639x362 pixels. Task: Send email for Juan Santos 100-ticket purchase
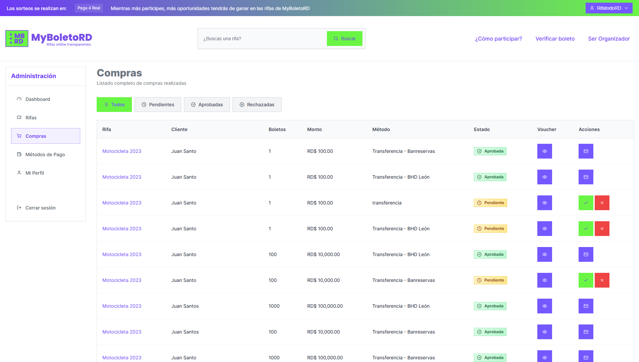pos(586,332)
